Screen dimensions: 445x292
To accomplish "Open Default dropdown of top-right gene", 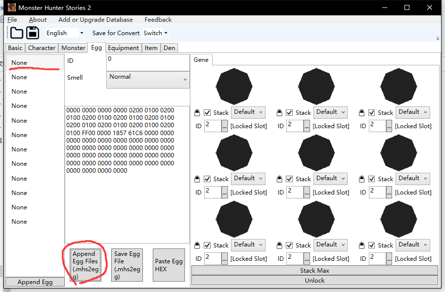I will tap(413, 112).
